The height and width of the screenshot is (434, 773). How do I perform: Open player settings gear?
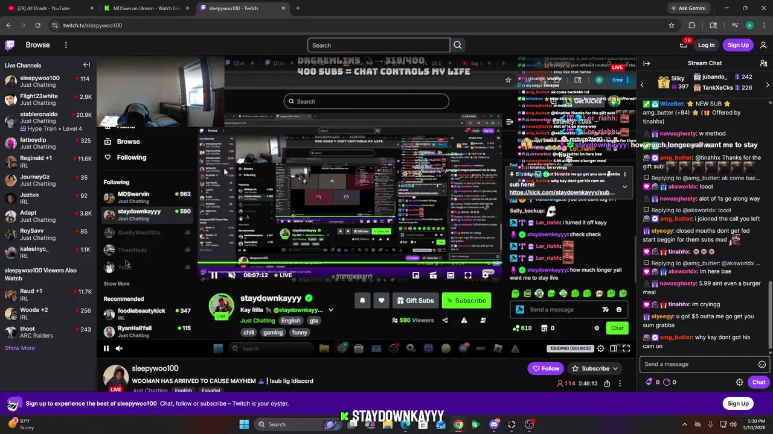(600, 348)
